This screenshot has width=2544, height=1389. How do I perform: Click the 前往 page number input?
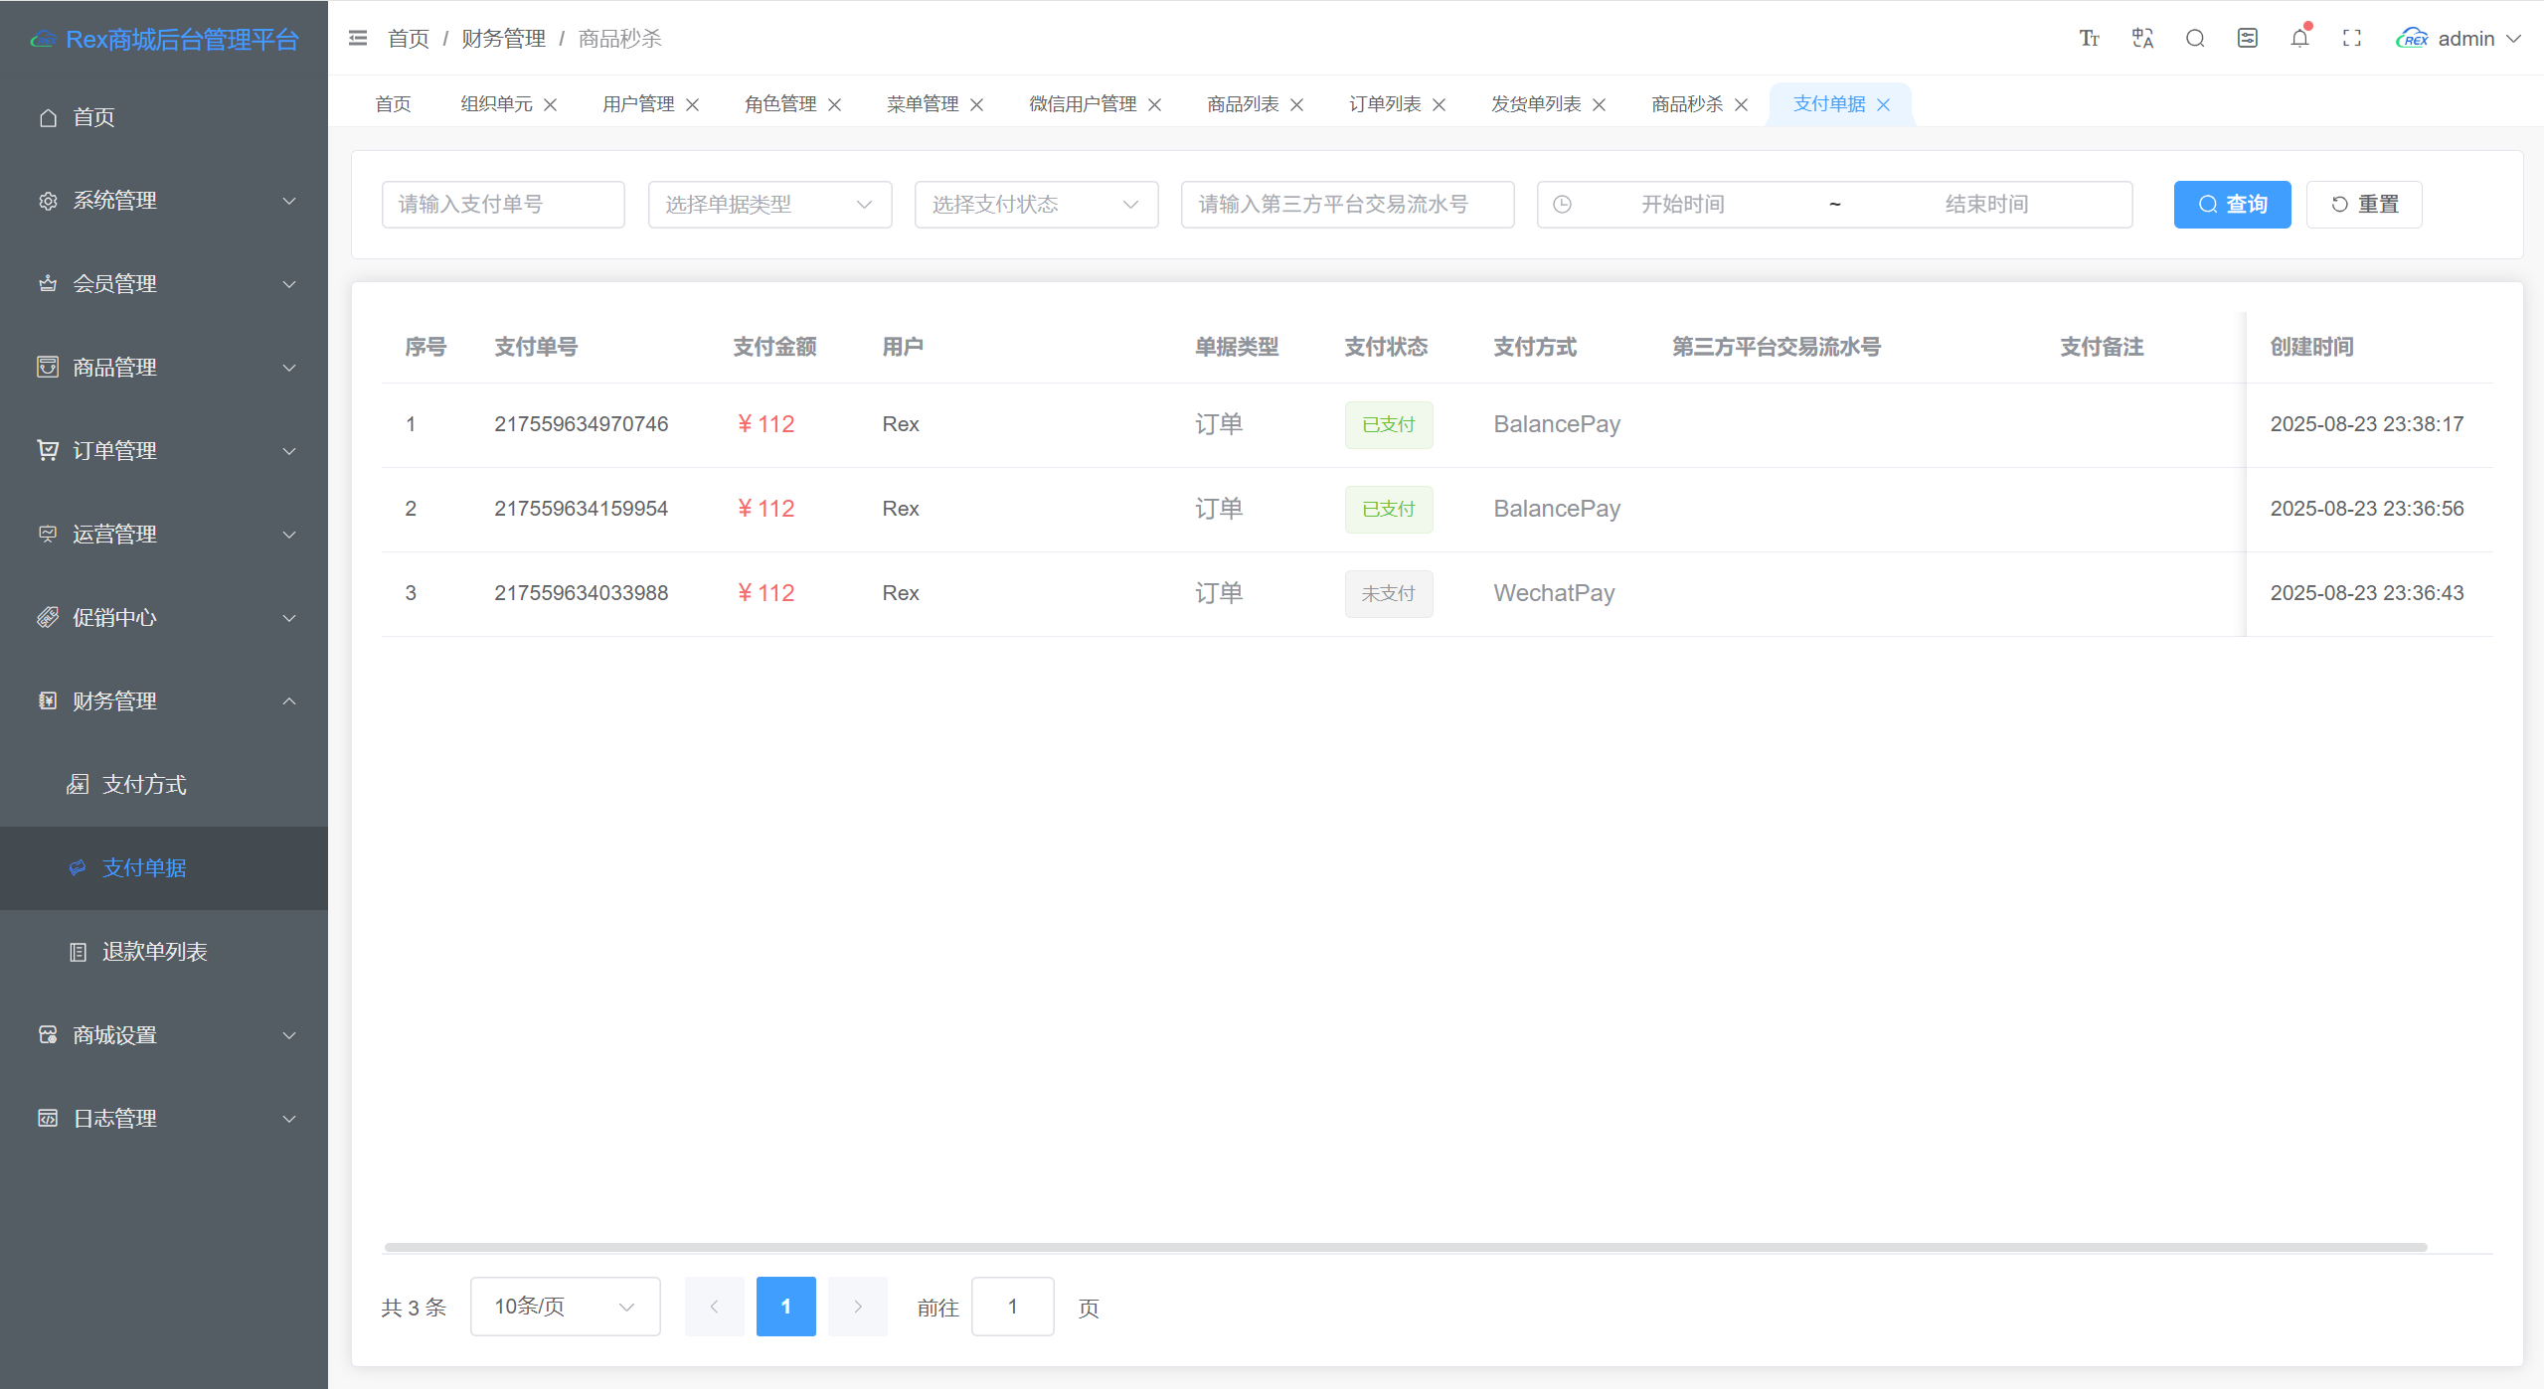[x=1012, y=1307]
